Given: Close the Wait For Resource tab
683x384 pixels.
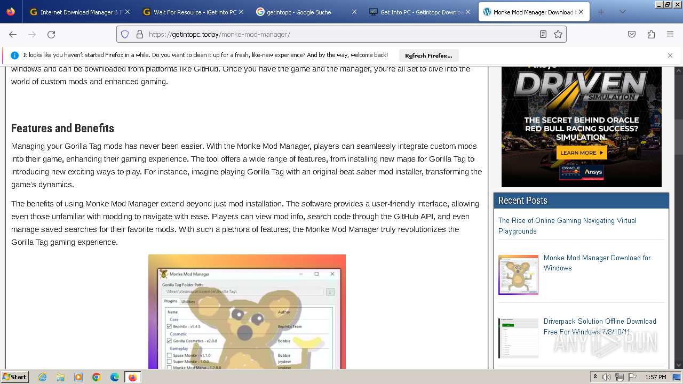Looking at the screenshot, I should pyautogui.click(x=241, y=12).
